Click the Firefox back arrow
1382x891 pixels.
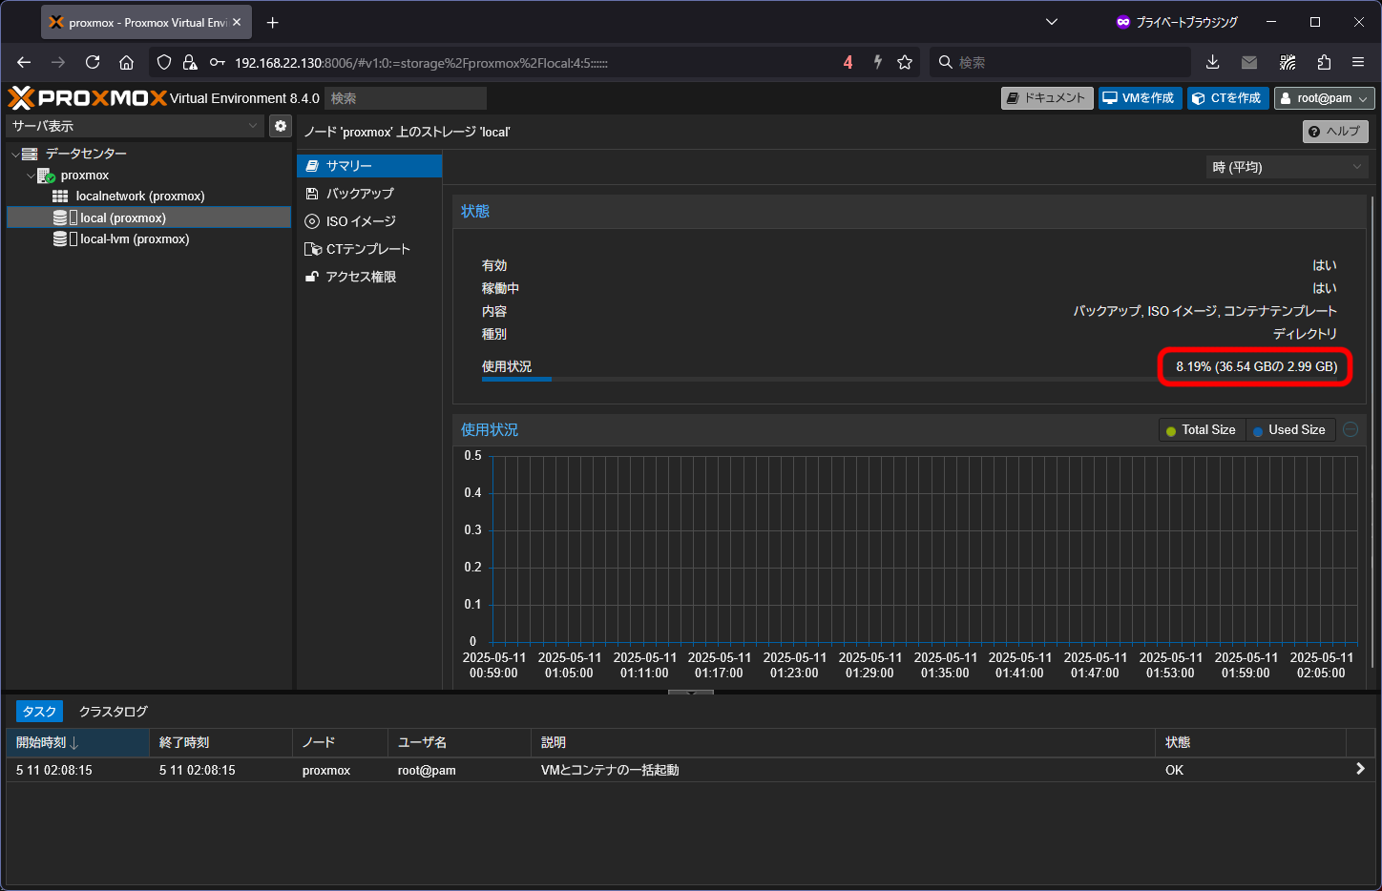(x=24, y=62)
